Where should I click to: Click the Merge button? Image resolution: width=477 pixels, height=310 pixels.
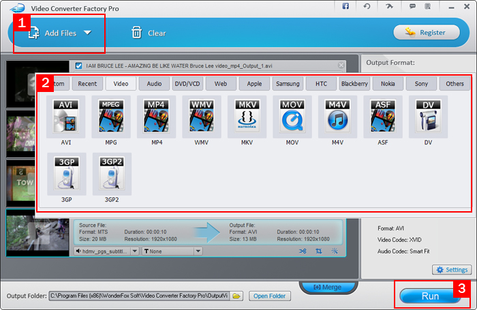click(328, 288)
